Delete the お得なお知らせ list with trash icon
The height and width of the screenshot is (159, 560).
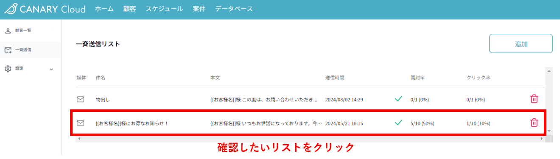pos(534,123)
